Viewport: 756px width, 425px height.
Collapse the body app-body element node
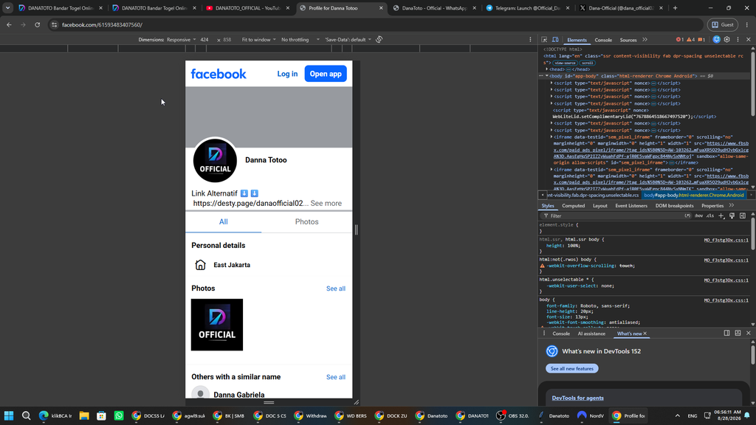[547, 76]
